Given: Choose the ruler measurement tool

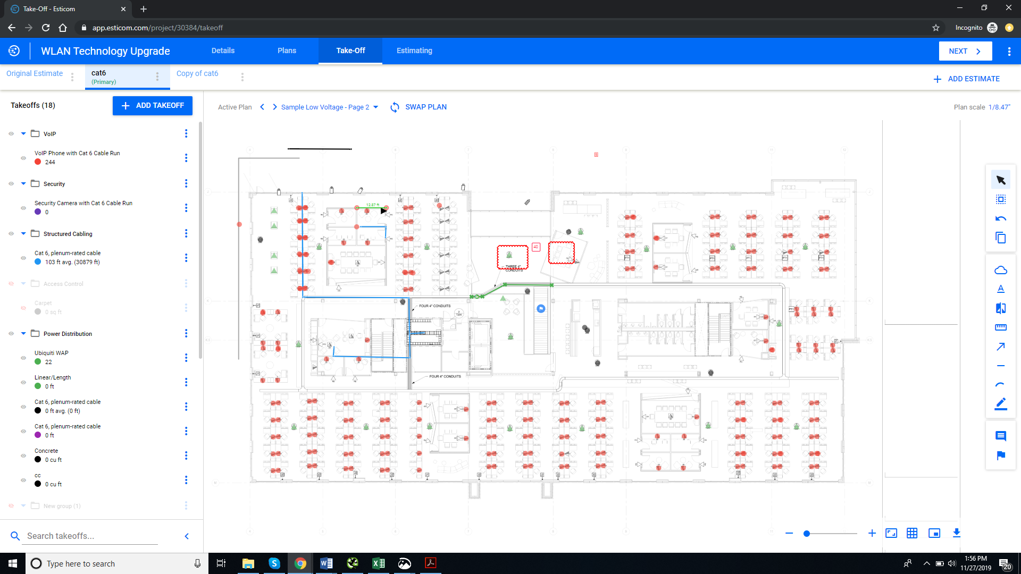Looking at the screenshot, I should 1000,327.
